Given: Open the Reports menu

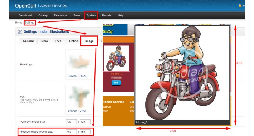Looking at the screenshot, I should pos(107,15).
